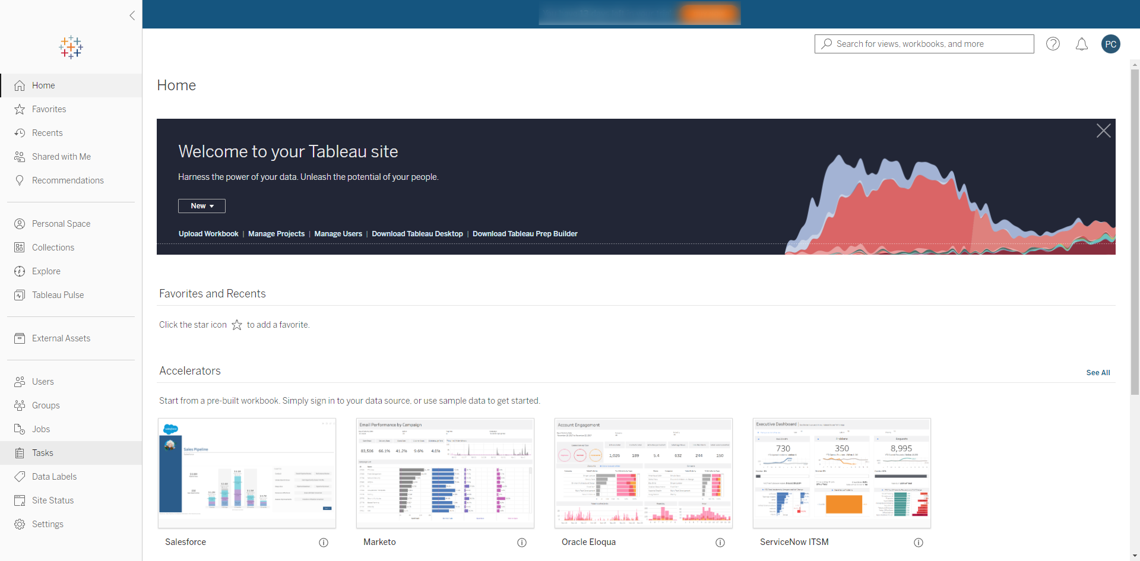The width and height of the screenshot is (1140, 561).
Task: Click the Manage Projects link
Action: pyautogui.click(x=276, y=234)
